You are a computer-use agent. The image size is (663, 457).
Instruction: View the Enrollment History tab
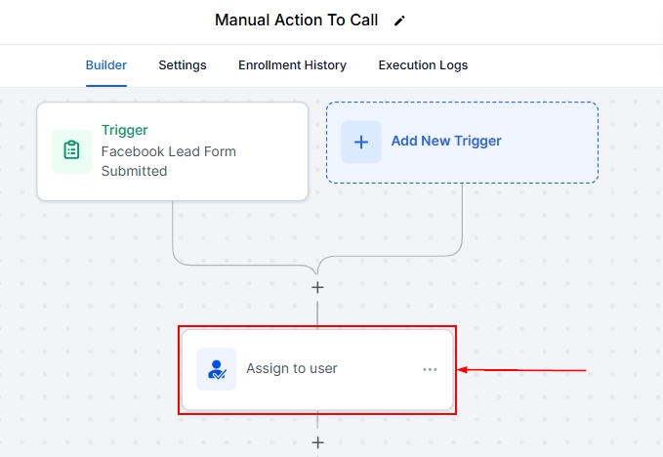[x=292, y=65]
